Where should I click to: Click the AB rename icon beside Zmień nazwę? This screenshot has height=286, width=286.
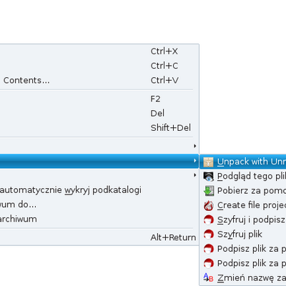[208, 277]
